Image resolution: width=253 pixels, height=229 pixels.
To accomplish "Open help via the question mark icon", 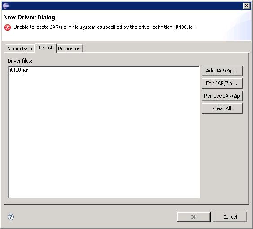I will 11,217.
